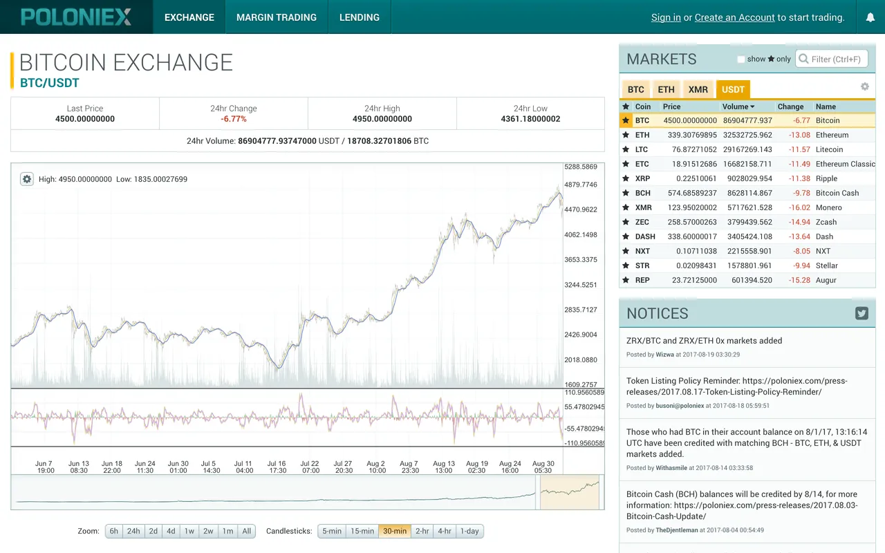Click the main BTC/USDT price chart

pos(287,275)
